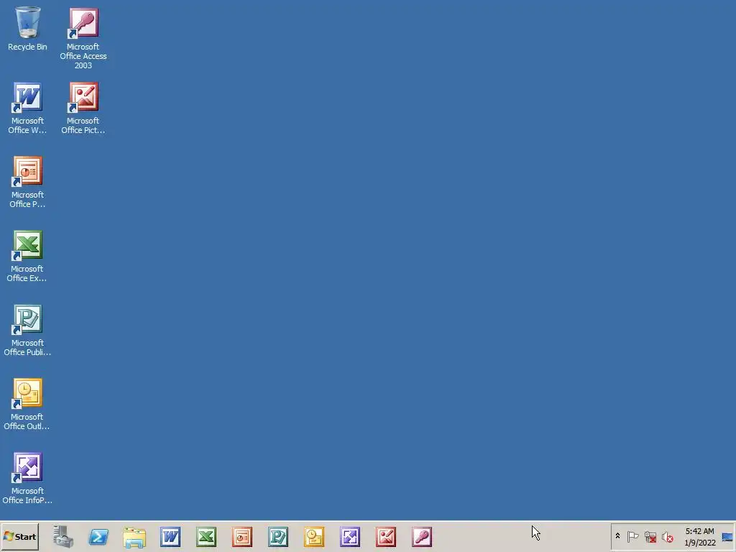Open the Start menu
This screenshot has height=552, width=736.
[x=19, y=536]
